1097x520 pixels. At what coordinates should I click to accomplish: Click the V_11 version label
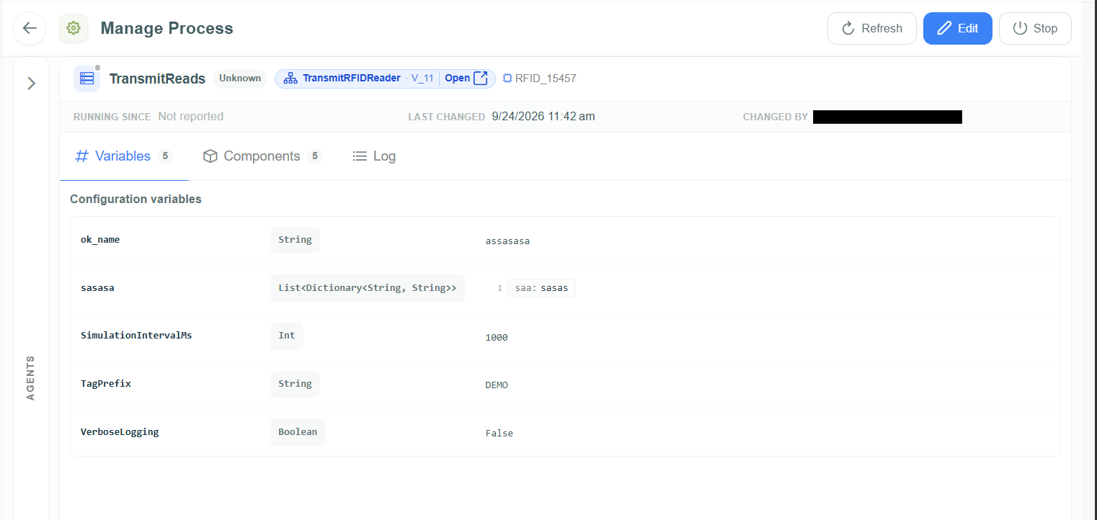pos(422,79)
